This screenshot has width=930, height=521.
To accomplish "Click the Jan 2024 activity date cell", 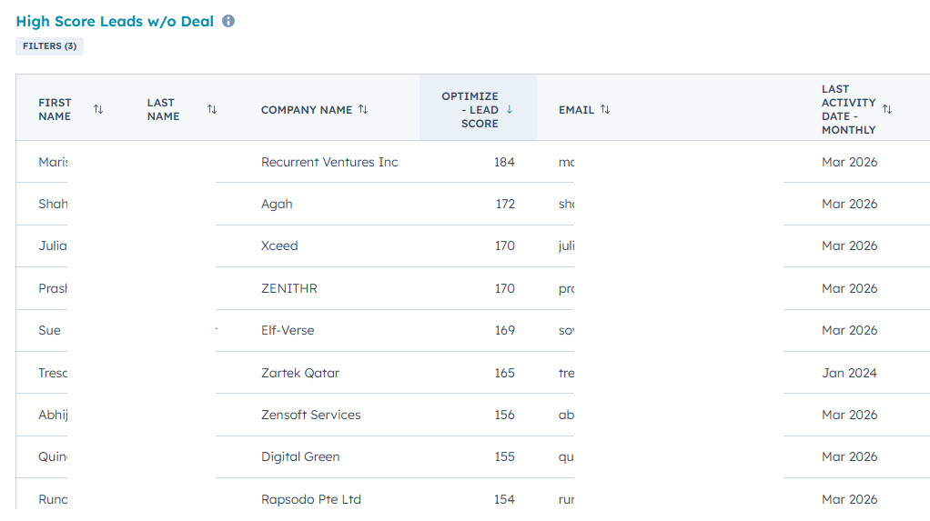I will click(849, 374).
